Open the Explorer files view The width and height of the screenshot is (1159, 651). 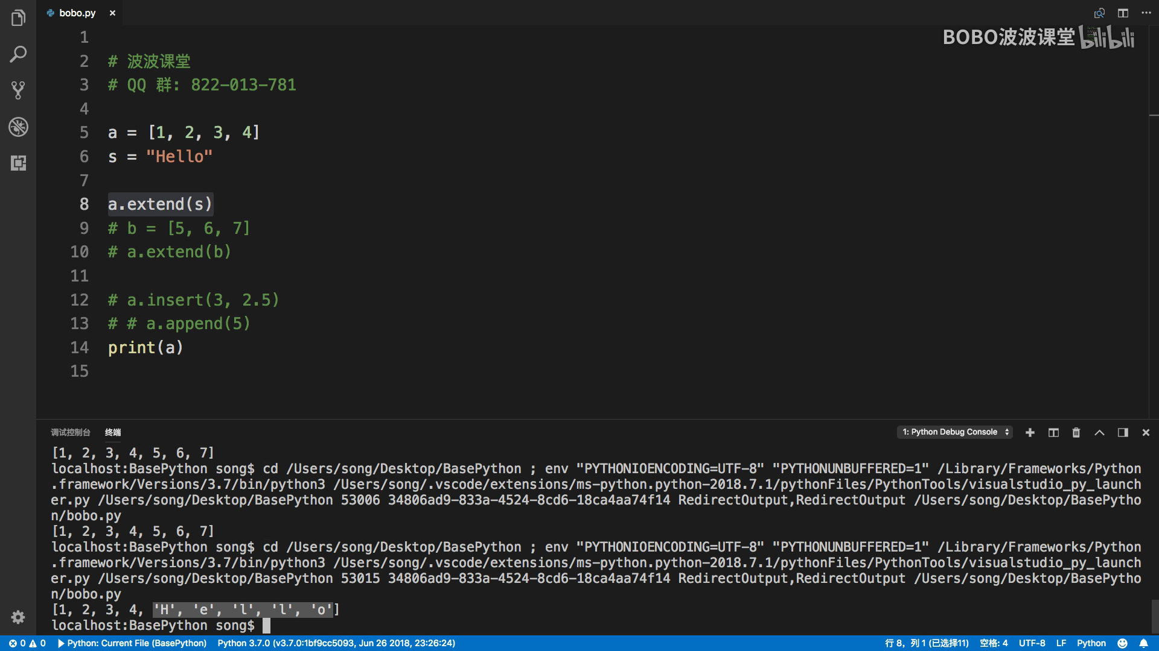pos(18,18)
